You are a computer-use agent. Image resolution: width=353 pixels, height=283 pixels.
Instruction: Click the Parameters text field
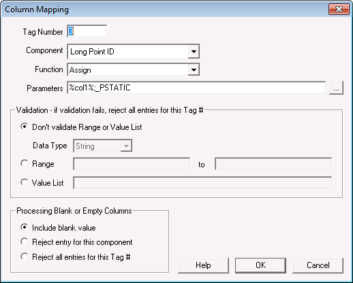[196, 88]
